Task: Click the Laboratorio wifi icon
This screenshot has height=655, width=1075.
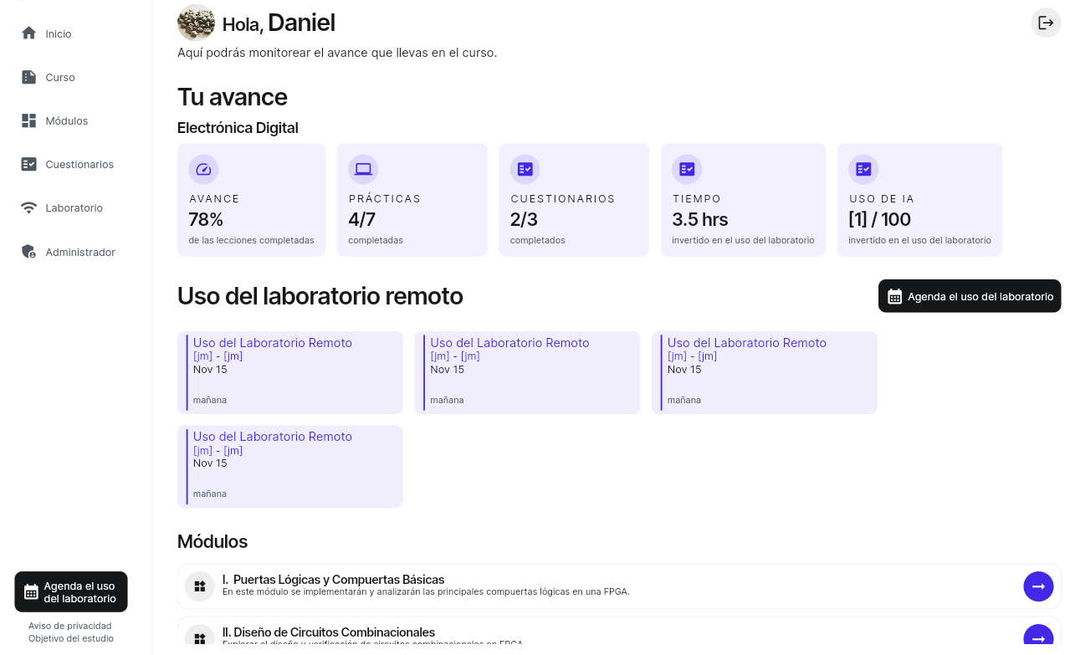Action: coord(28,207)
